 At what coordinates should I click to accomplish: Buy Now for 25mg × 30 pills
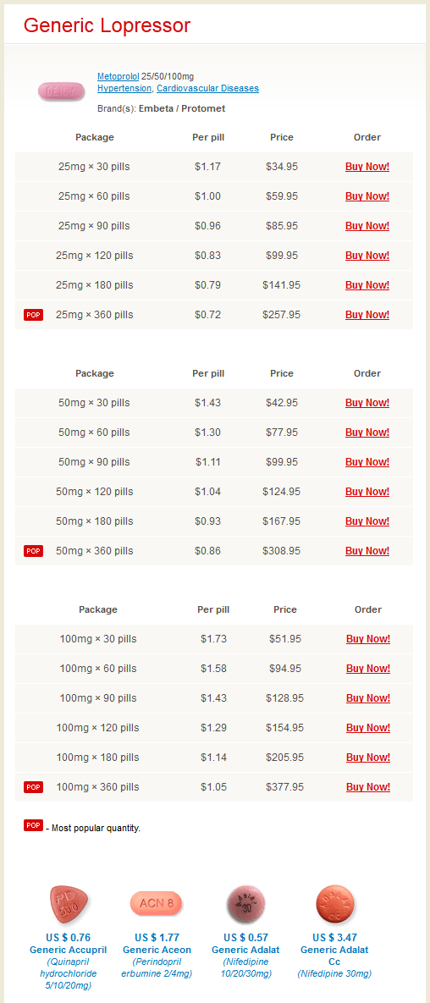[x=367, y=167]
